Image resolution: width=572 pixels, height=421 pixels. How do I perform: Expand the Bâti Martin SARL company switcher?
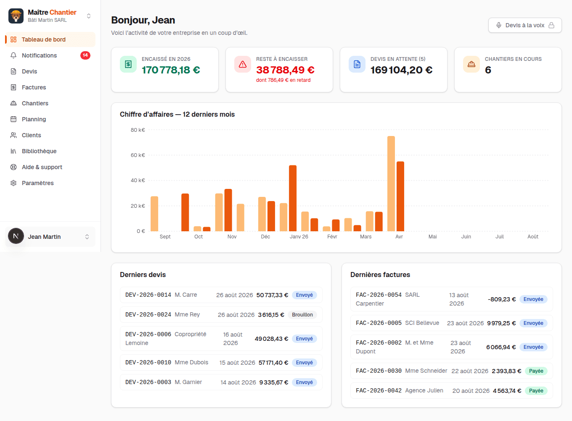point(89,16)
